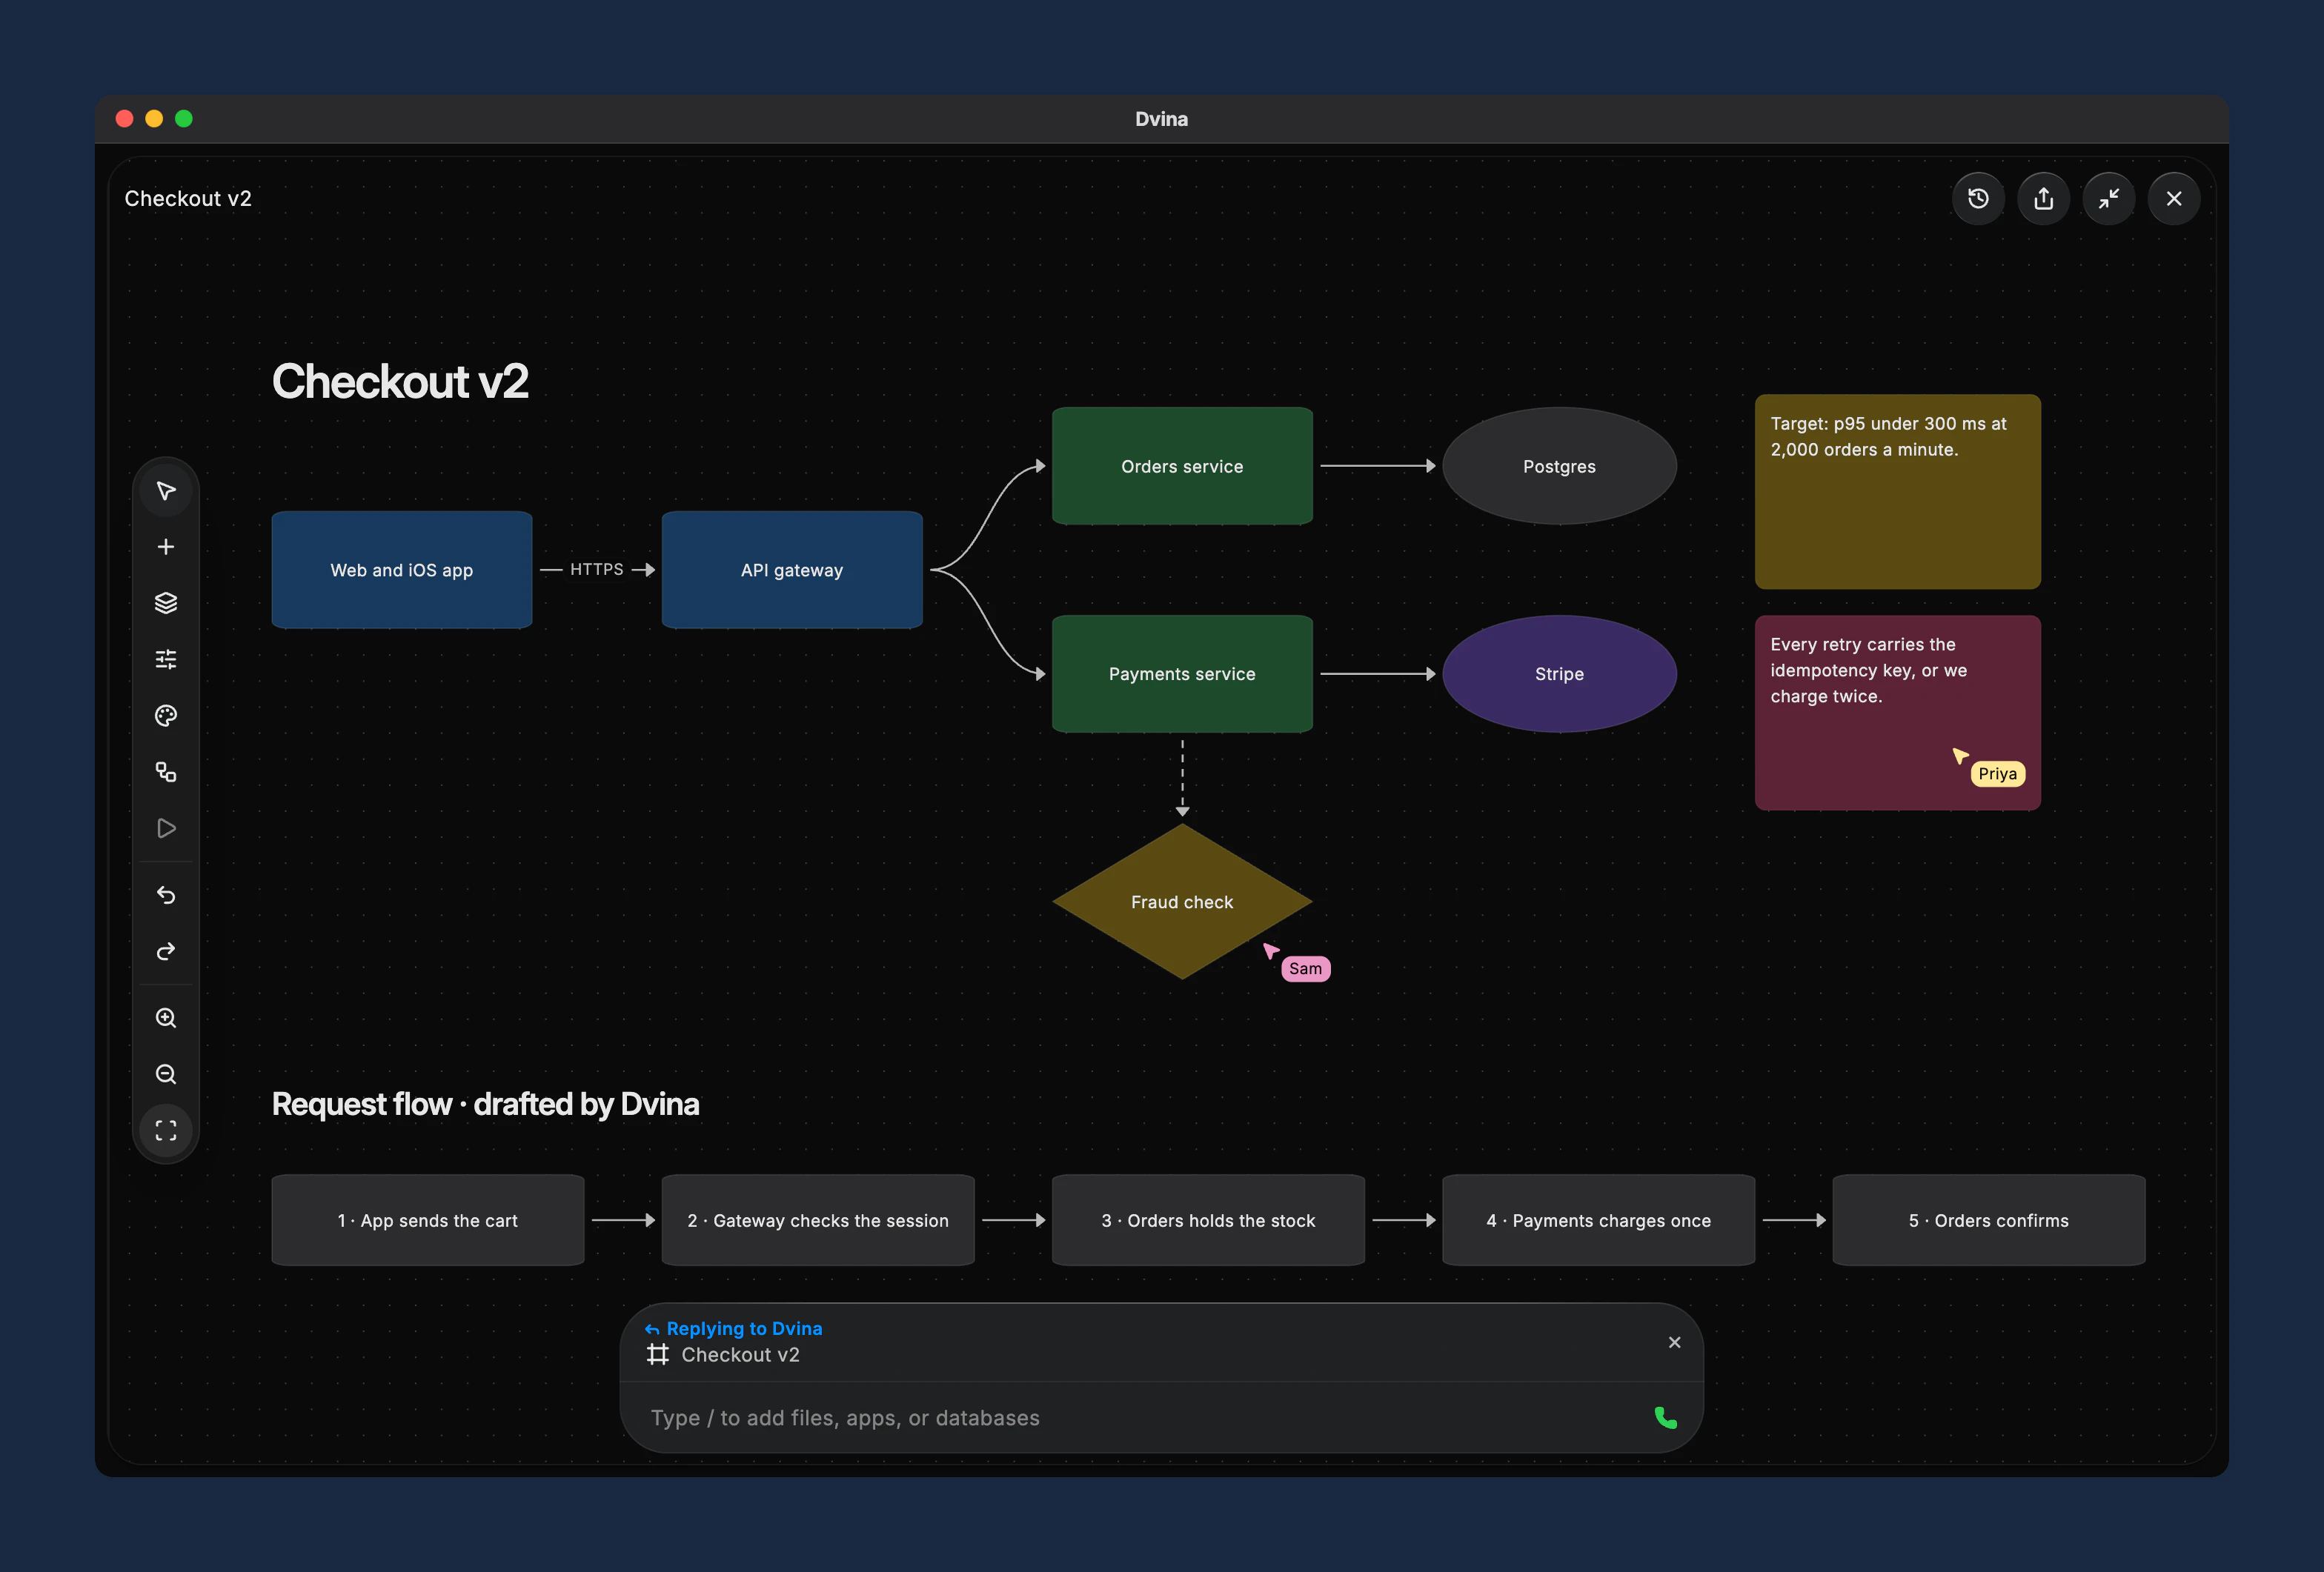Click the Sam collaborator cursor label
The height and width of the screenshot is (1572, 2324).
pyautogui.click(x=1305, y=968)
